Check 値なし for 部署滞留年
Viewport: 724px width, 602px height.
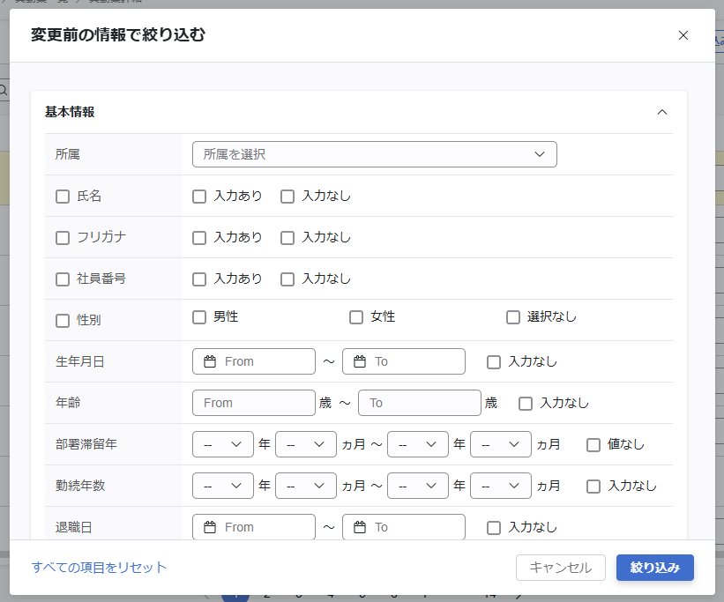tap(593, 444)
